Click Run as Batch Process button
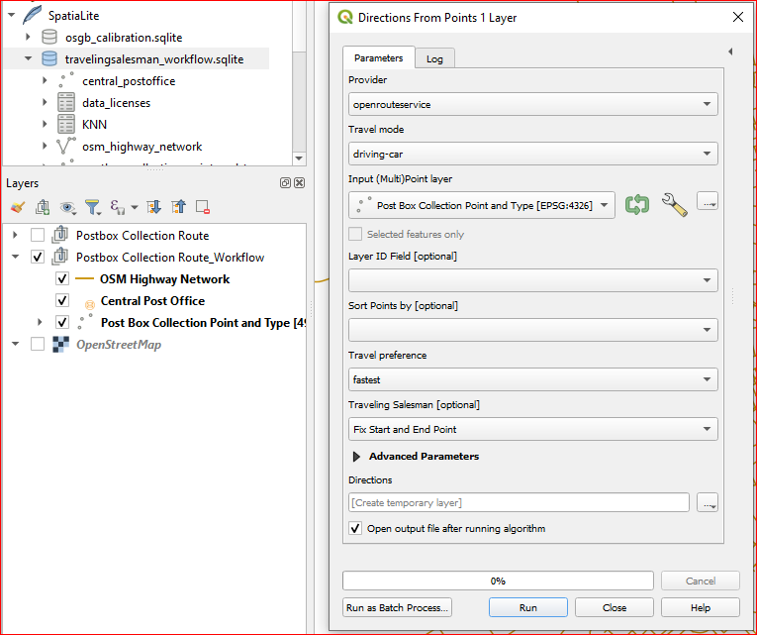 point(397,607)
